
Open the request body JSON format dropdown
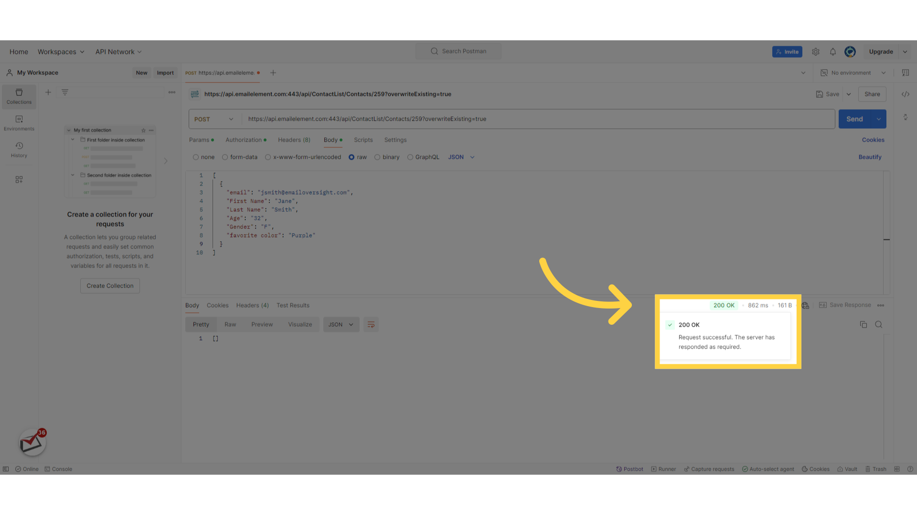pyautogui.click(x=461, y=157)
